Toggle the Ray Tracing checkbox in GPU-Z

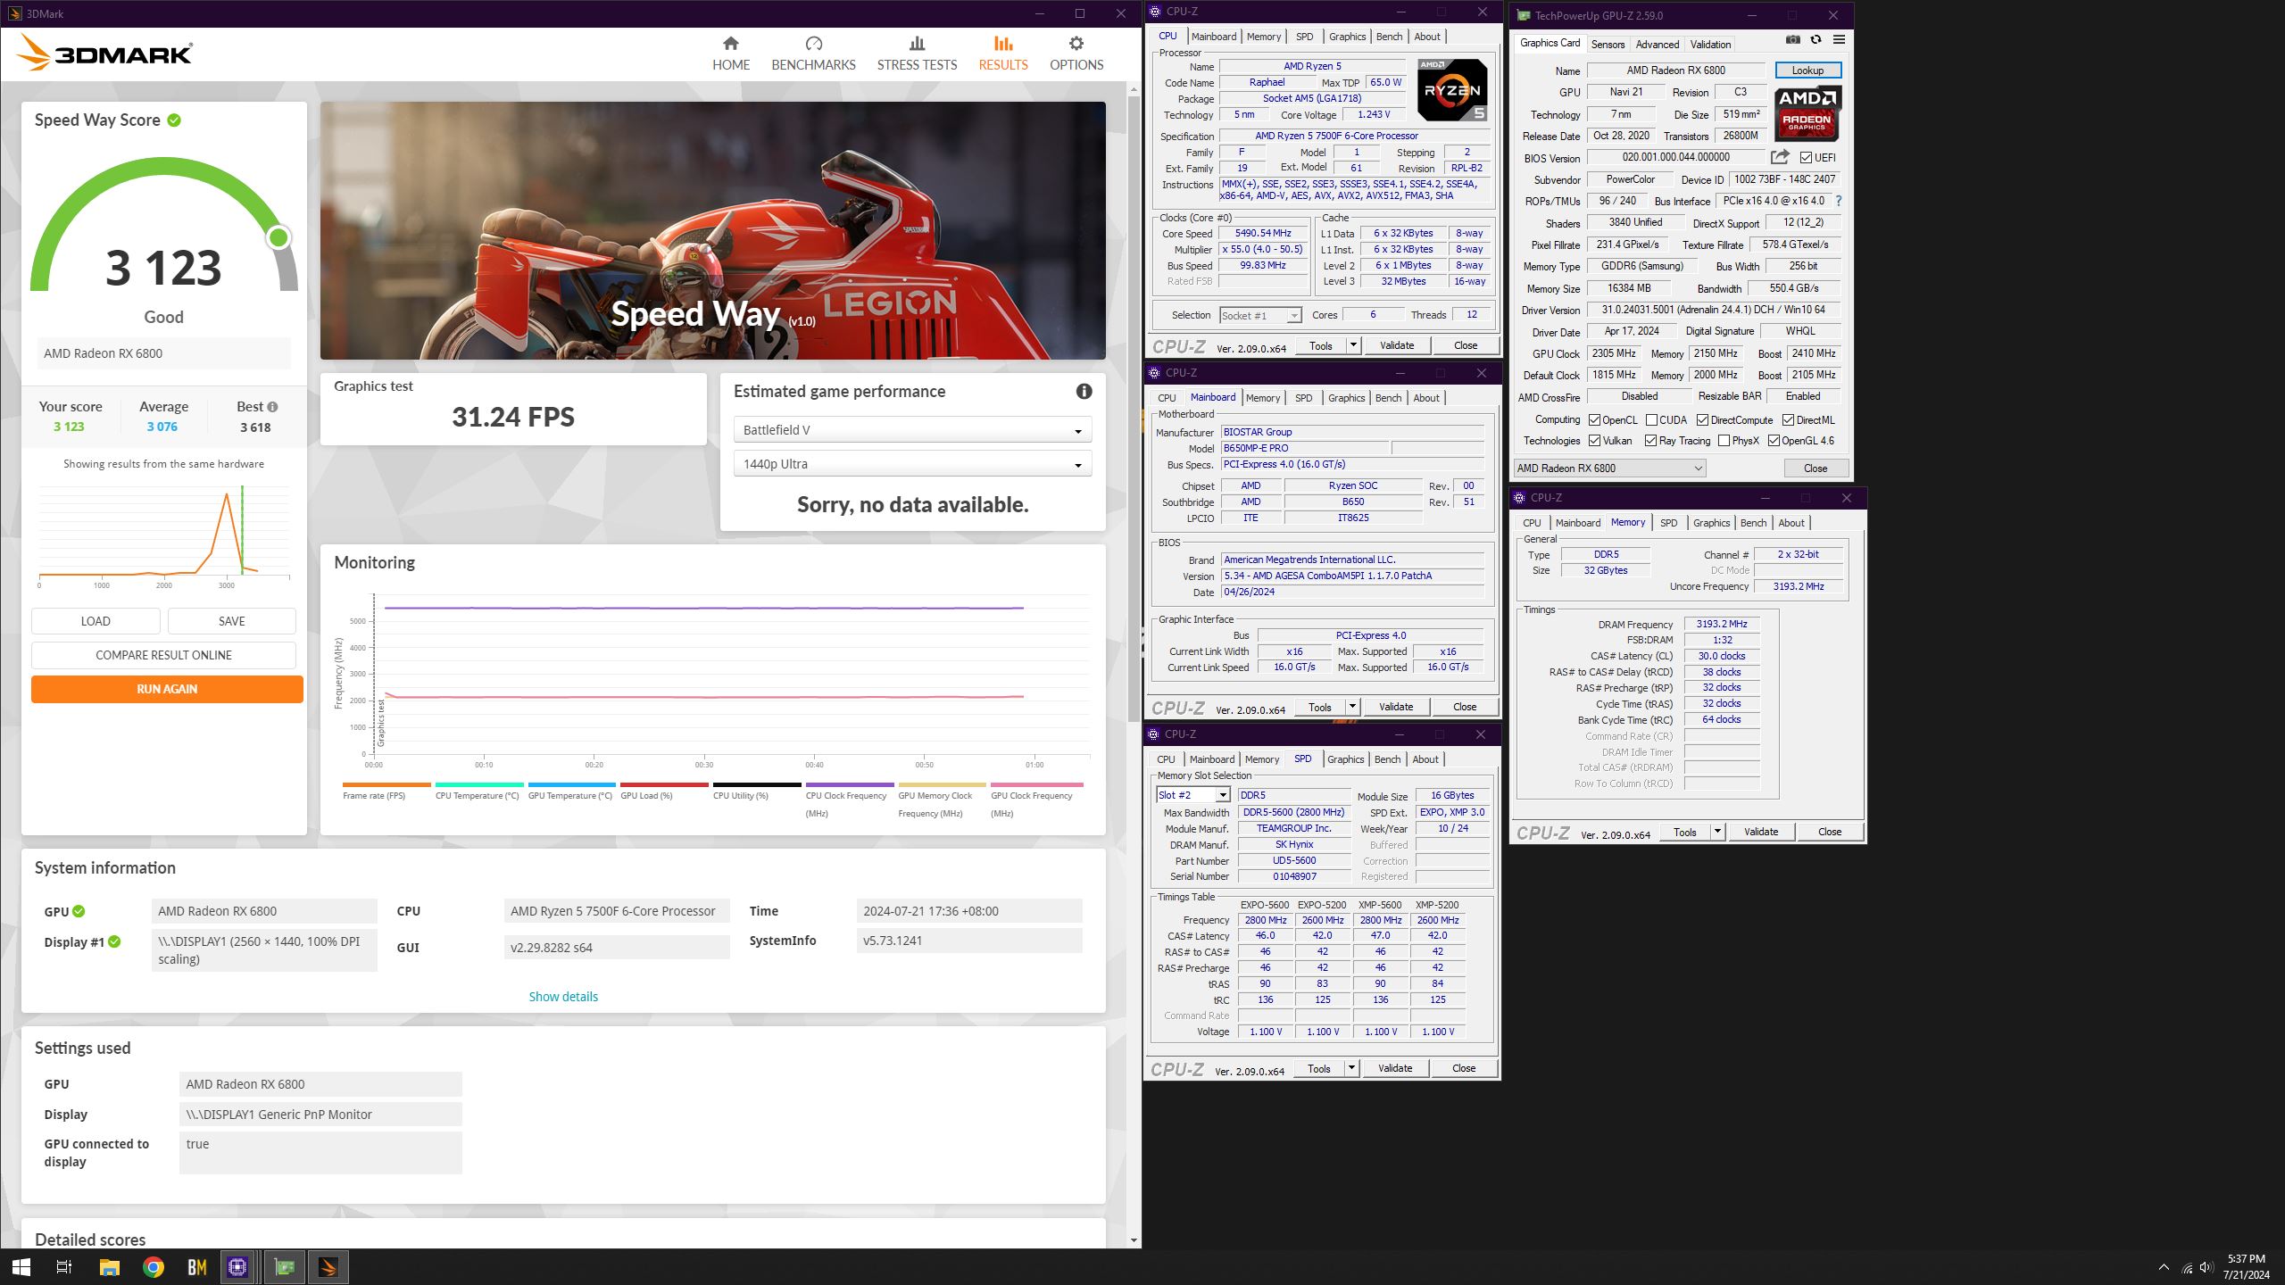pos(1650,441)
